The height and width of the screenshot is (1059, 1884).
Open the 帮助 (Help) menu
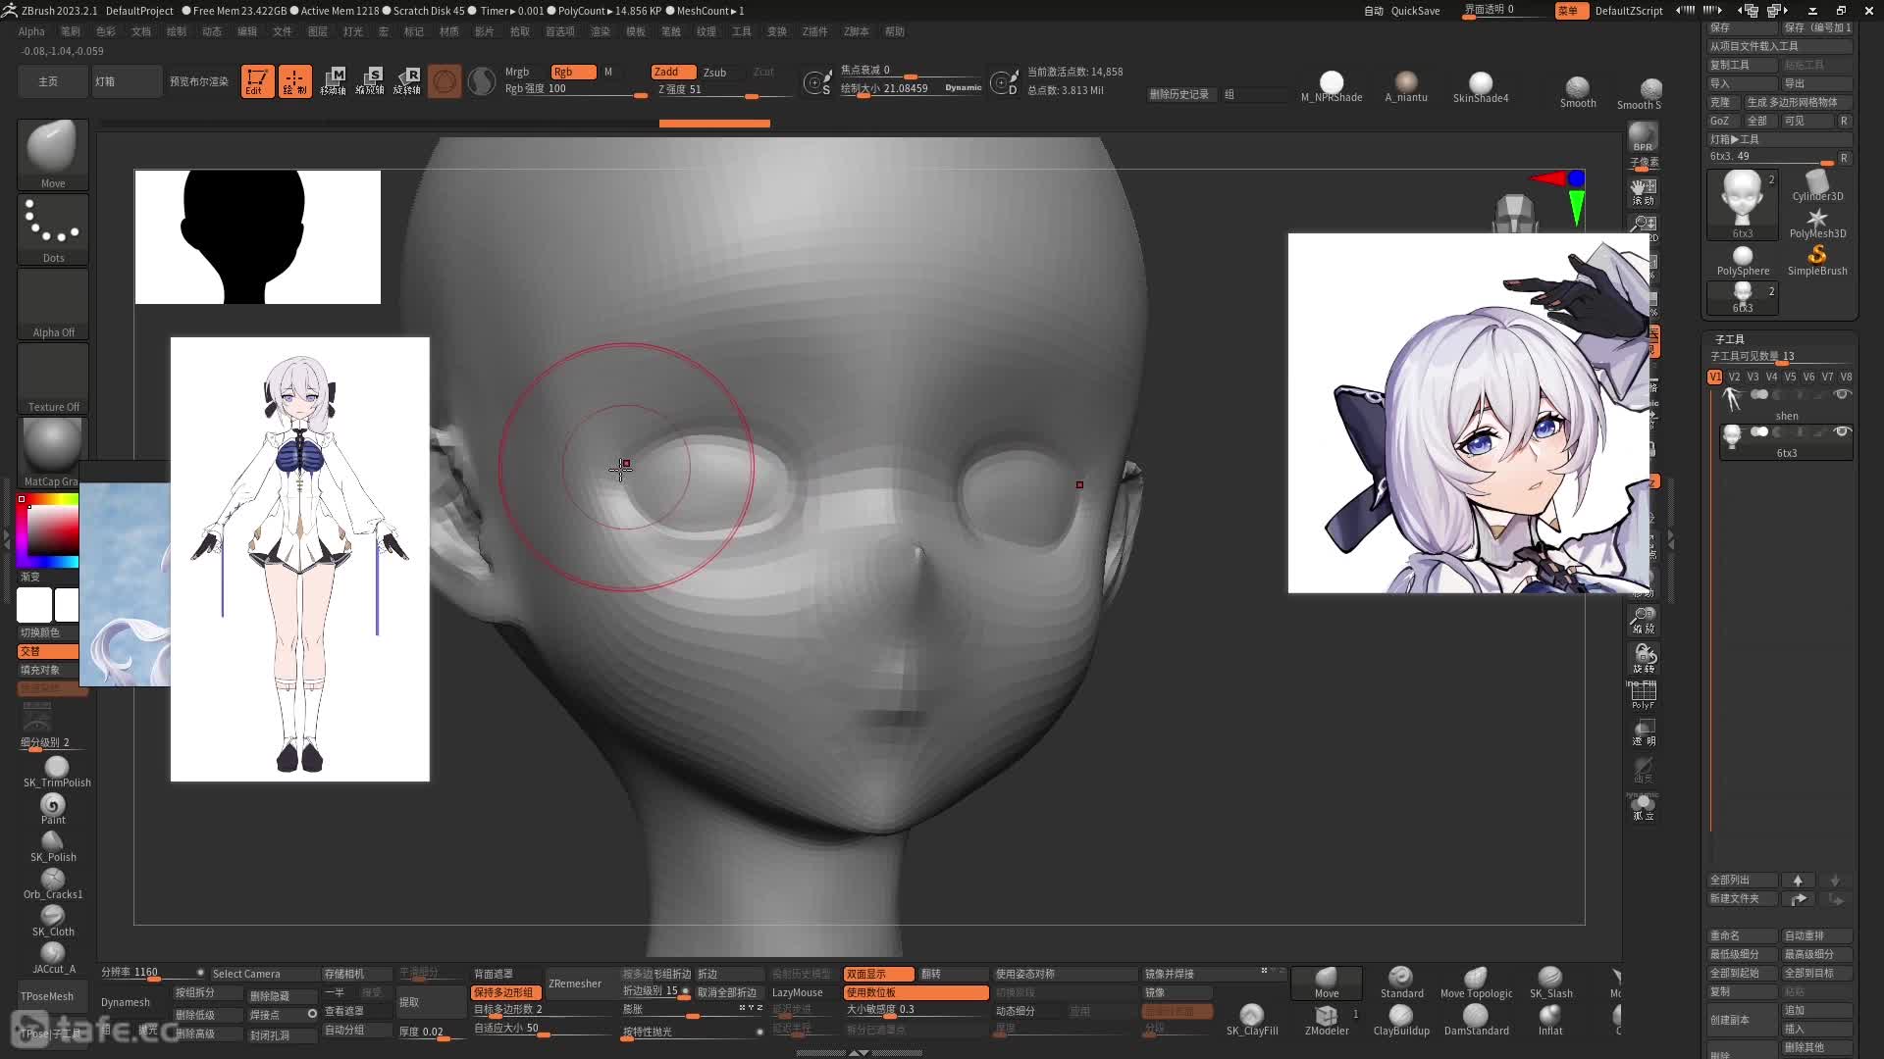tap(895, 31)
